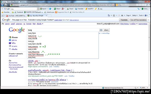Viewport: 151px width, 94px height.
Task: Click the Quick Tabs grid icon
Action: pos(3,16)
